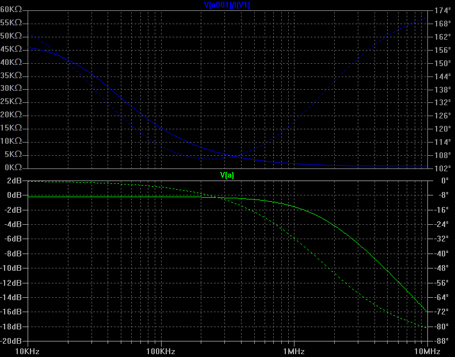Click the 30KΩ axis label
This screenshot has width=455, height=357.
[x=11, y=88]
